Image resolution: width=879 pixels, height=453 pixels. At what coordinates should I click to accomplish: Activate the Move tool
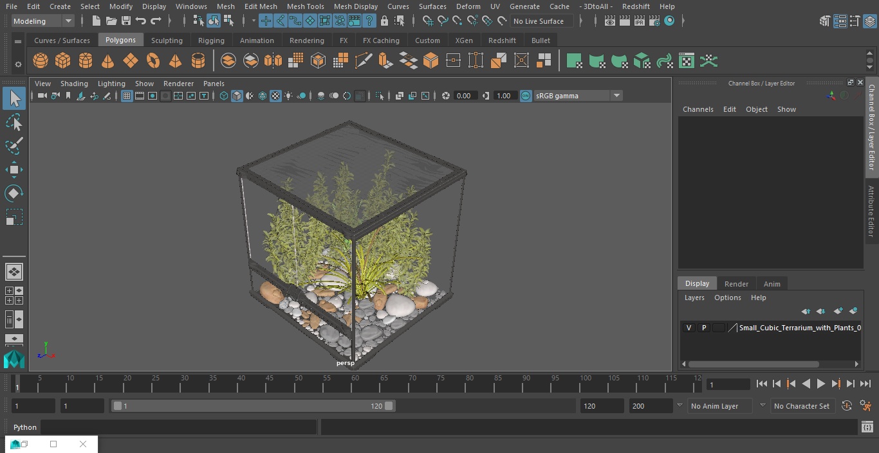click(x=14, y=170)
